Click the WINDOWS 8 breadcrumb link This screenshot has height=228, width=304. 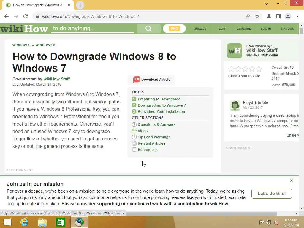click(x=45, y=45)
